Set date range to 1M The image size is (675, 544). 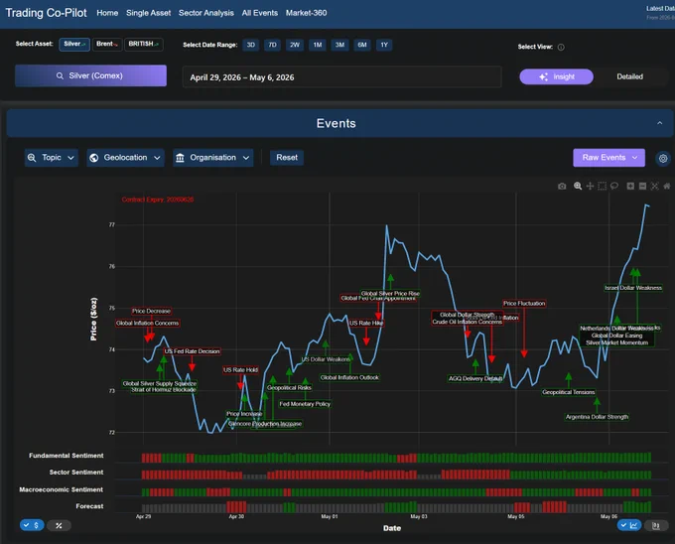[x=318, y=45]
